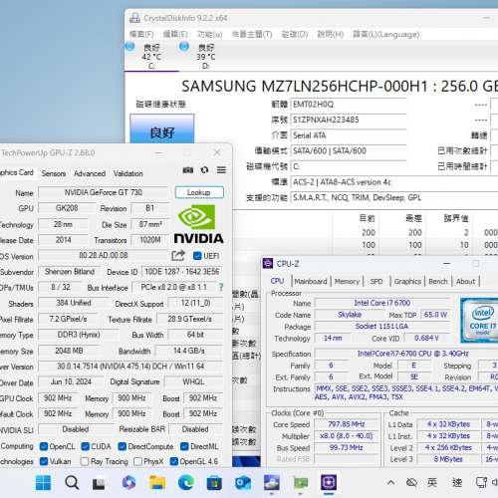The width and height of the screenshot is (498, 498).
Task: Switch to SPD tab in CPU-Z
Action: pos(376,282)
